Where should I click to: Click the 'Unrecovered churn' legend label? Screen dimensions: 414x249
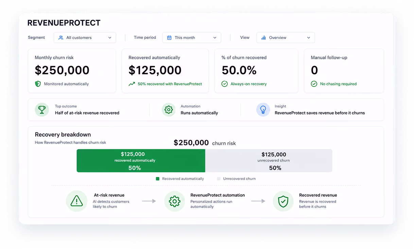tap(239, 179)
